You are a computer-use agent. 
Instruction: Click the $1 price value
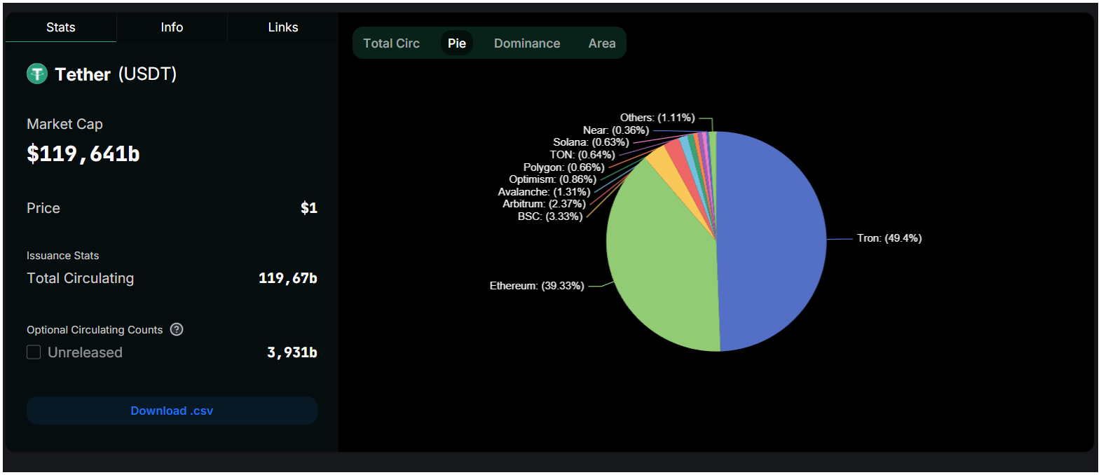tap(309, 207)
